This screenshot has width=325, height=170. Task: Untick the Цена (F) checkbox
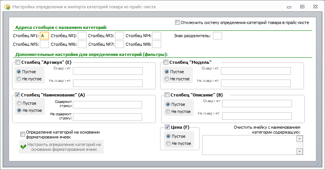[167, 127]
